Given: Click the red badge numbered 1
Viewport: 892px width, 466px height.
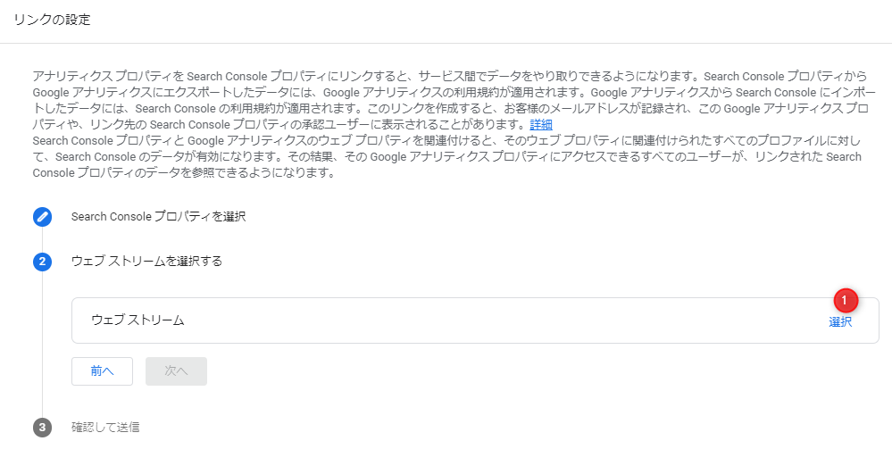Looking at the screenshot, I should [x=846, y=300].
